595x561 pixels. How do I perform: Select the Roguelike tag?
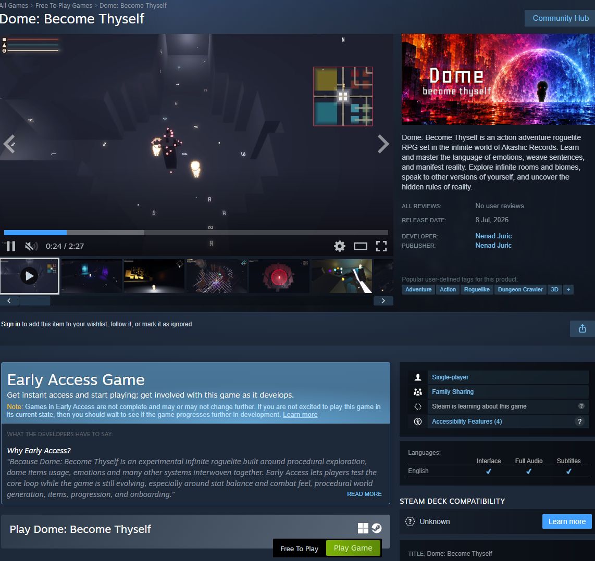point(477,289)
